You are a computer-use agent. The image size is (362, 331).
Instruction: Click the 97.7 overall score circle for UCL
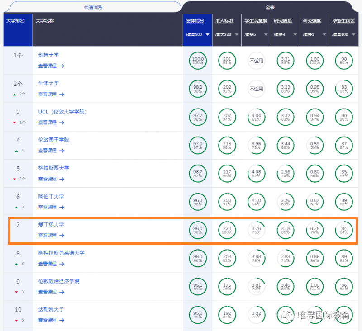pos(198,117)
